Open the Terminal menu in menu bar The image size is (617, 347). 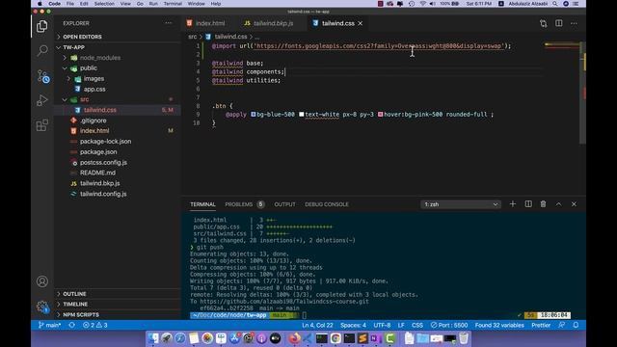(173, 4)
